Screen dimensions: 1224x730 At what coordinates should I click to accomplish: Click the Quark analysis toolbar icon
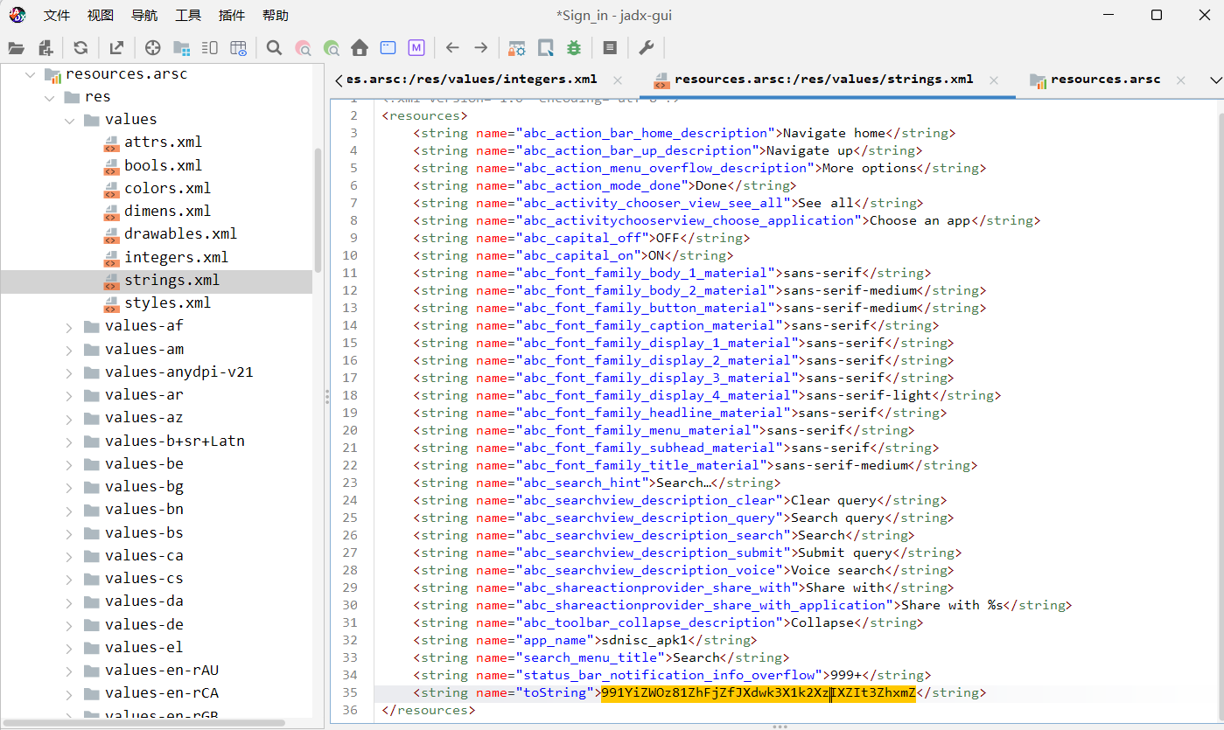coord(545,48)
